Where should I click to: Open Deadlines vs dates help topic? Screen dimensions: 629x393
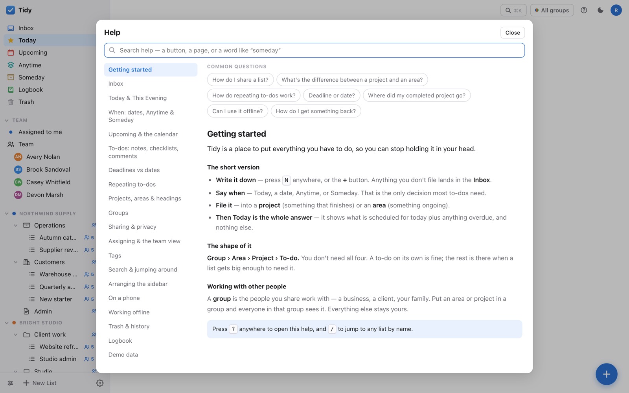click(151, 170)
